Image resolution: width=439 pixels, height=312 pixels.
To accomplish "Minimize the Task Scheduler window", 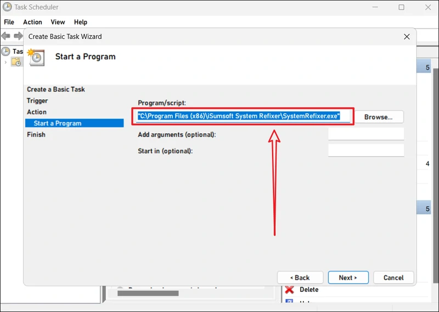I will pos(375,7).
